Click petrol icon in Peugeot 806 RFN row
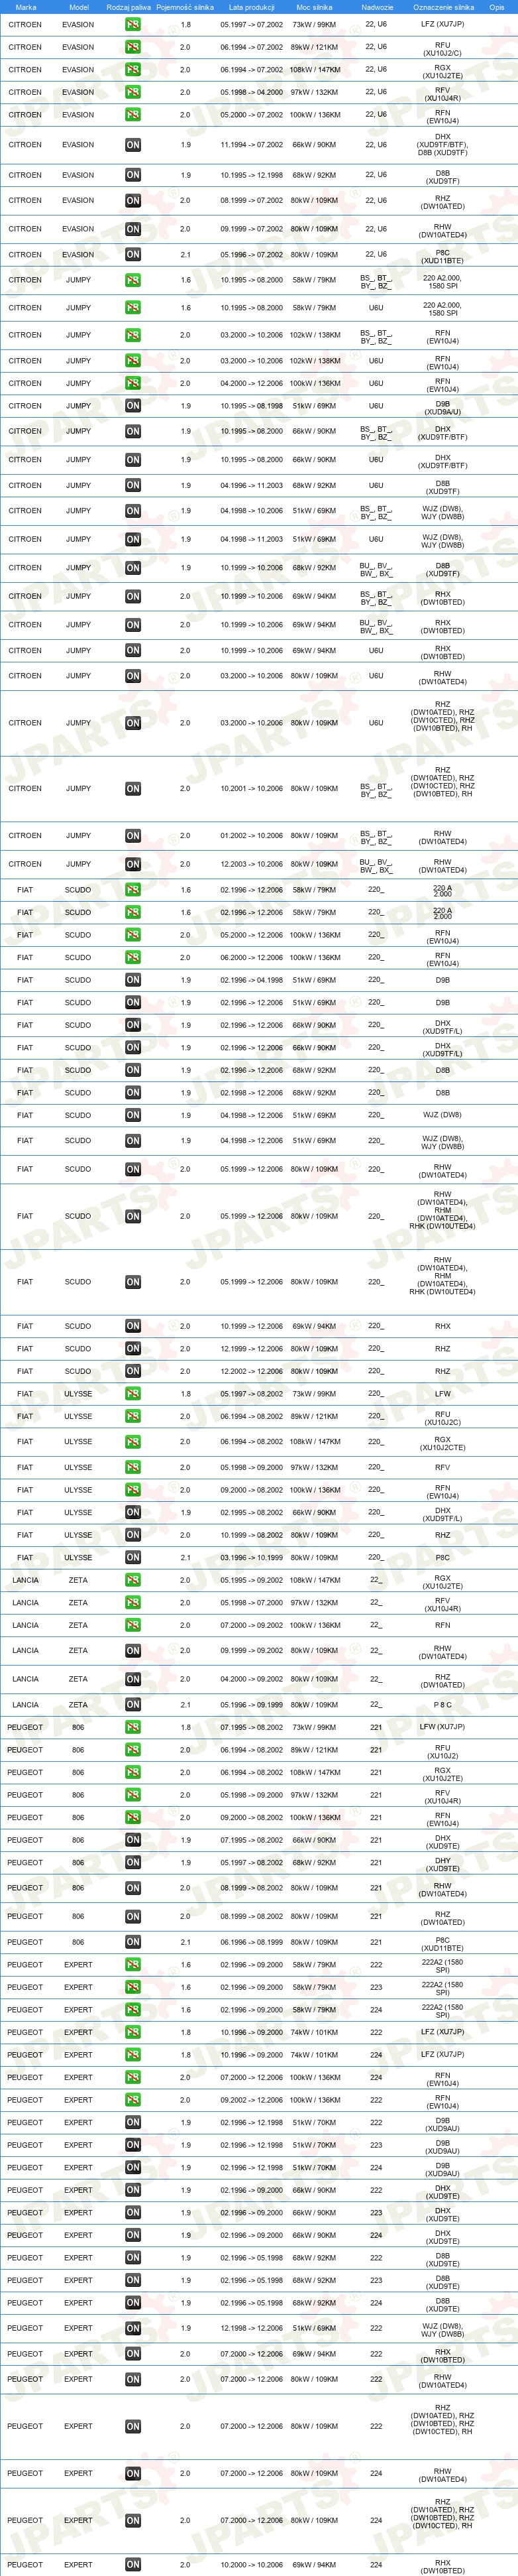This screenshot has width=518, height=2576. [132, 1818]
